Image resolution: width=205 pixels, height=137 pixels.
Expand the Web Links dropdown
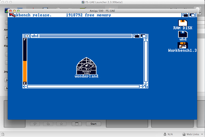193,134
